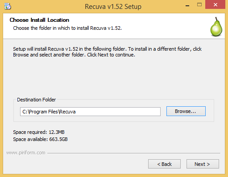Open the Browse... folder picker
The image size is (228, 177).
click(x=186, y=111)
